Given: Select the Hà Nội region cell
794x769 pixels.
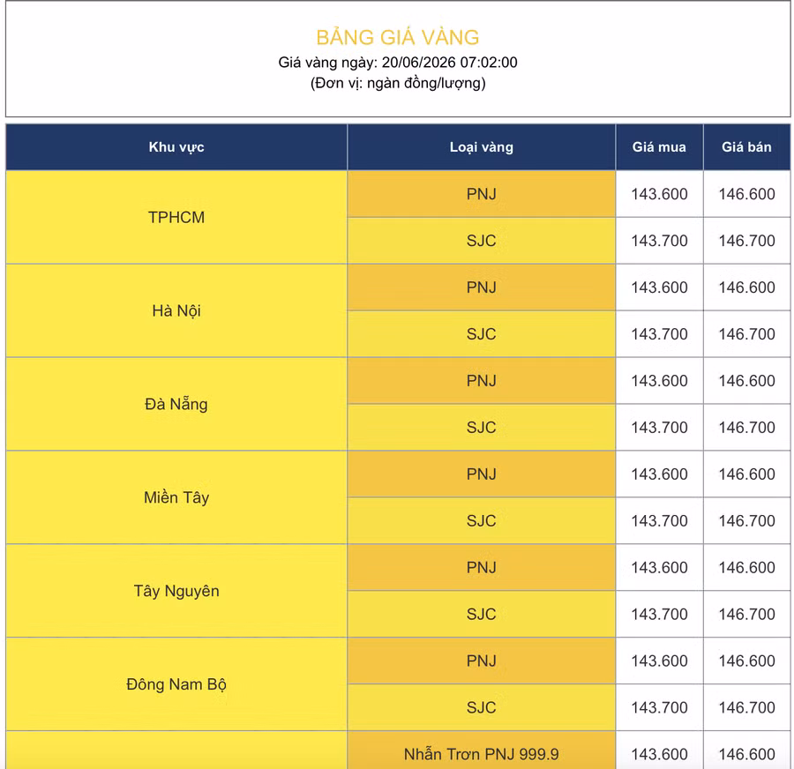Looking at the screenshot, I should click(x=176, y=310).
